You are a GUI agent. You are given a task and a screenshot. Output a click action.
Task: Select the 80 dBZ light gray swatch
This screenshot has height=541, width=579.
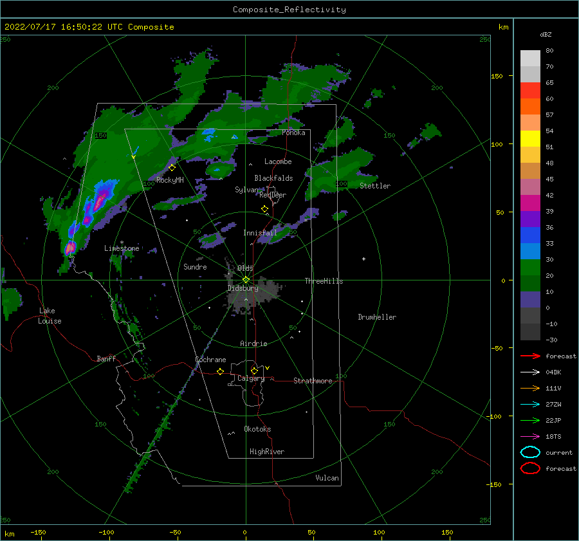pyautogui.click(x=530, y=59)
